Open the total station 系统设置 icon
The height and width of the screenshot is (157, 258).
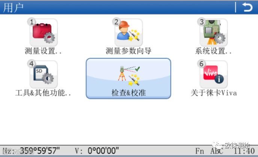(214, 33)
